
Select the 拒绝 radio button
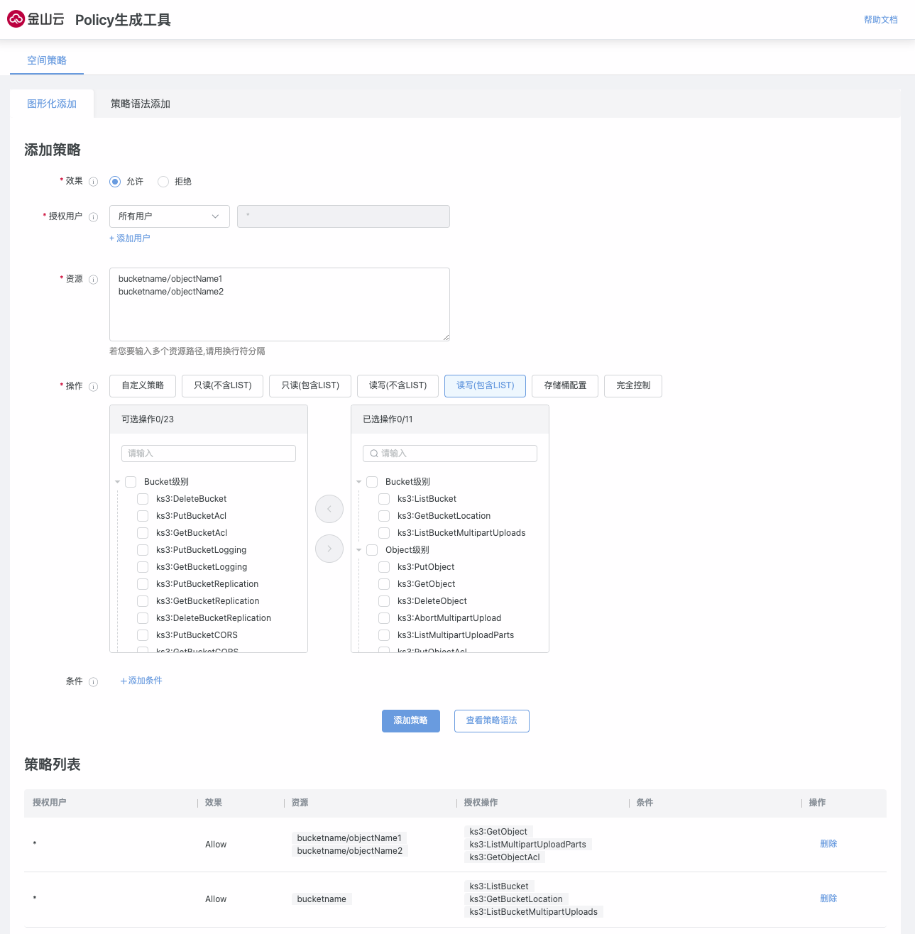[163, 182]
